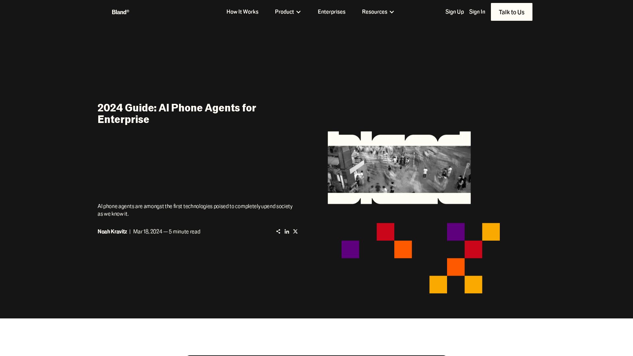The height and width of the screenshot is (356, 633).
Task: Click the top-right yellow square
Action: pyautogui.click(x=491, y=232)
